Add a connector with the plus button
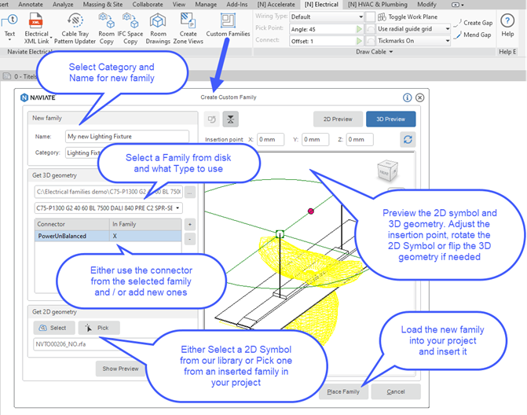 190,224
